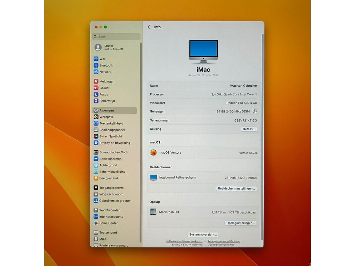Open Privacy en beveiliging section
Viewport: 355px width, 266px height.
(115, 143)
